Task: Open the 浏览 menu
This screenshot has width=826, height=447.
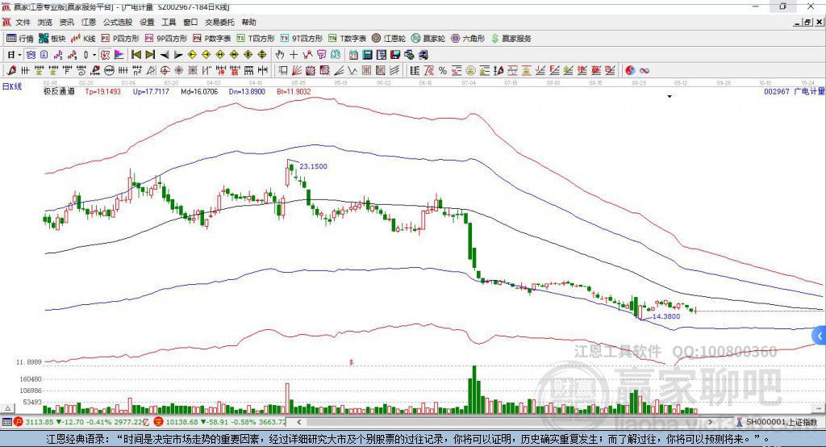Action: [45, 22]
